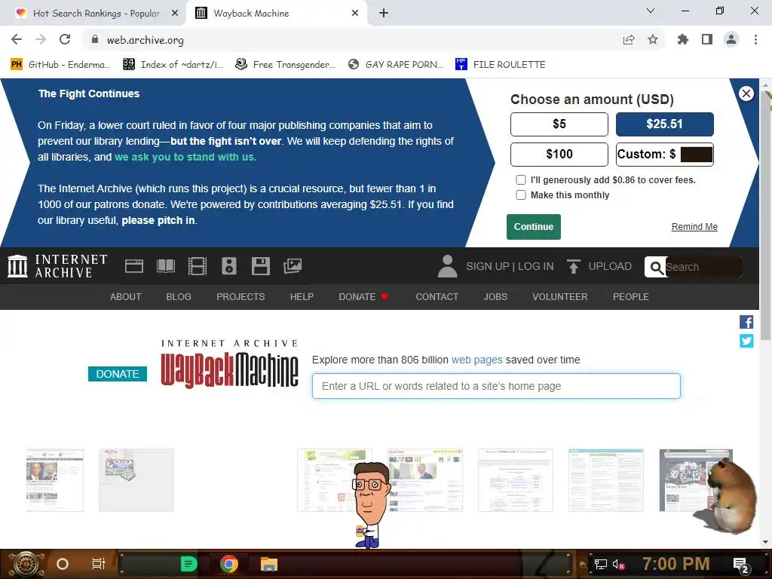Click the Custom amount input field
This screenshot has height=579, width=772.
click(697, 155)
